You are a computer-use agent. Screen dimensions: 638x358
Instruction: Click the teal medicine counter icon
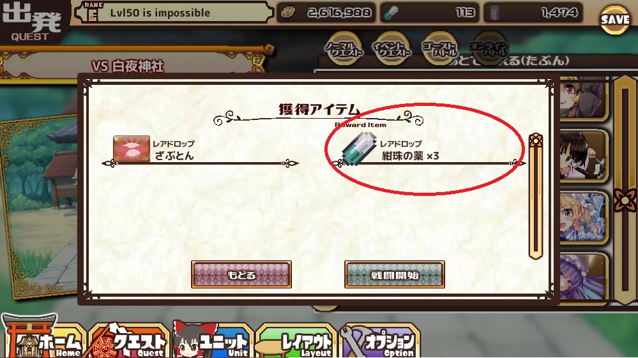tap(392, 13)
